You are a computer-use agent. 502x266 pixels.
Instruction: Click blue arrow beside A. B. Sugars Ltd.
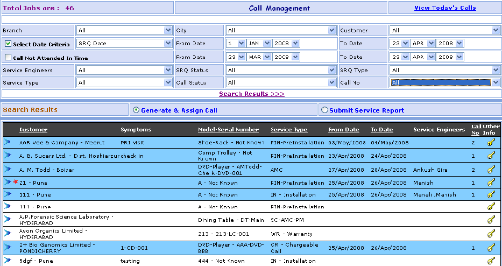pyautogui.click(x=8, y=155)
